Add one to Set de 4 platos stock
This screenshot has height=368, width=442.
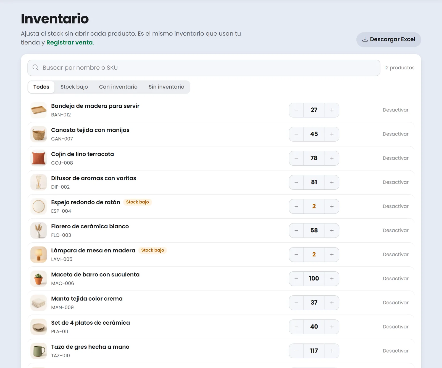point(332,327)
